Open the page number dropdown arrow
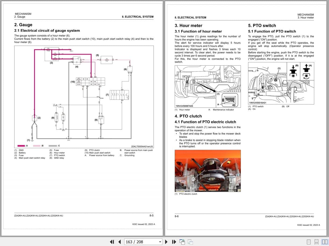The width and height of the screenshot is (329, 246). [x=160, y=242]
